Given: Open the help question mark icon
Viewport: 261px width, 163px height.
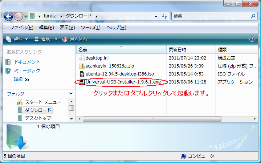Looking at the screenshot, I should point(252,39).
